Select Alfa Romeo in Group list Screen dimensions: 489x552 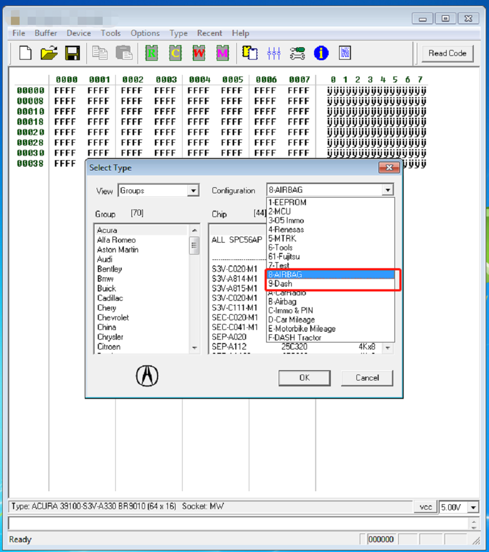click(142, 240)
